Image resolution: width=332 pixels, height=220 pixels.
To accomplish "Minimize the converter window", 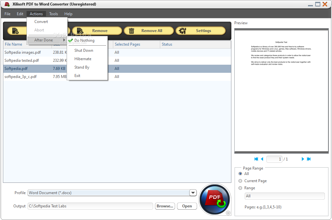I will 310,5.
